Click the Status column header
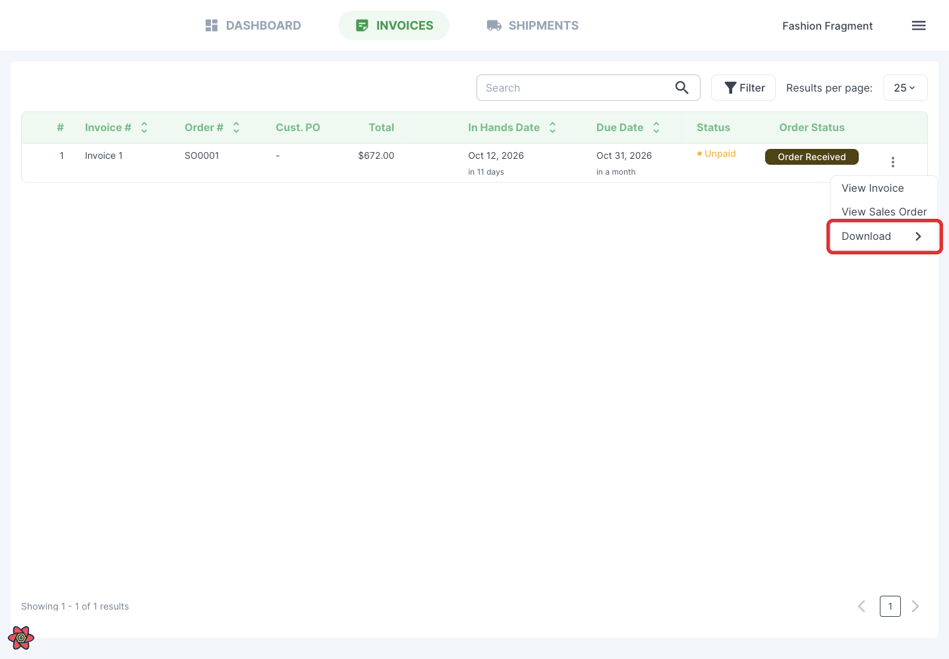The width and height of the screenshot is (949, 659). tap(714, 128)
